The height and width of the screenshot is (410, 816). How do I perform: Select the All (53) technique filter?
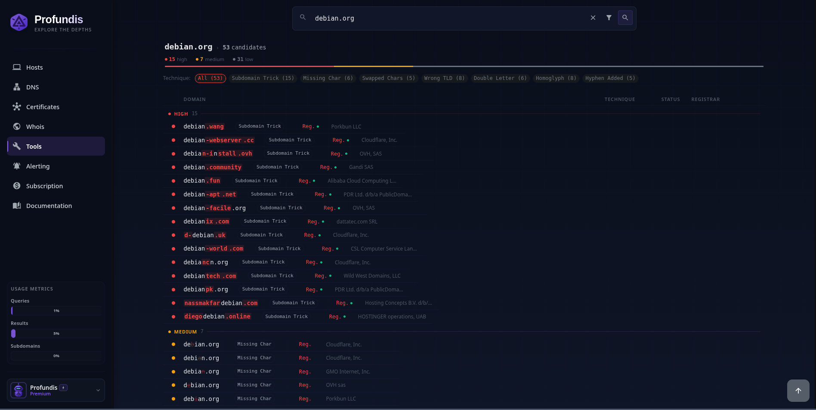(210, 78)
